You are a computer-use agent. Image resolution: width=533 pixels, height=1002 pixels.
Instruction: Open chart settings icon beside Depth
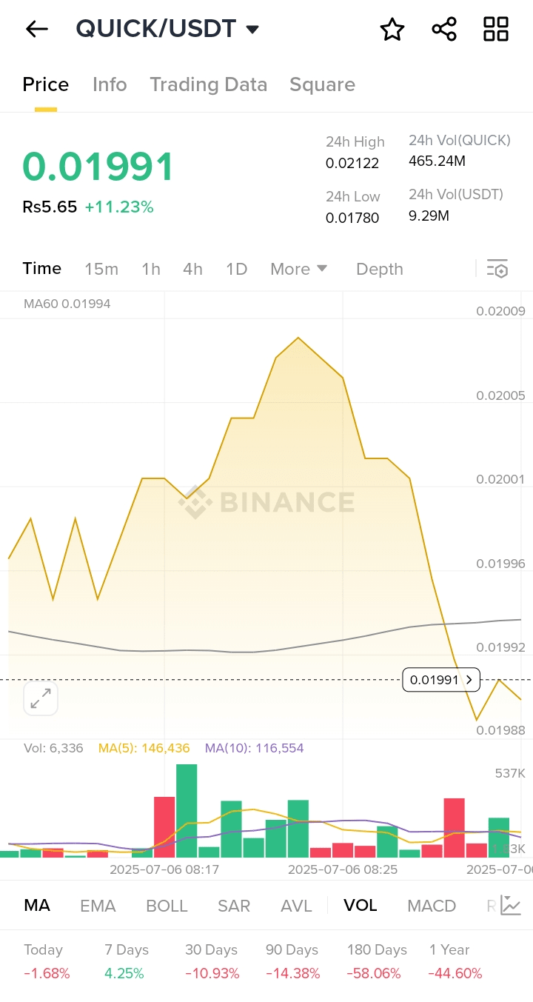tap(497, 269)
